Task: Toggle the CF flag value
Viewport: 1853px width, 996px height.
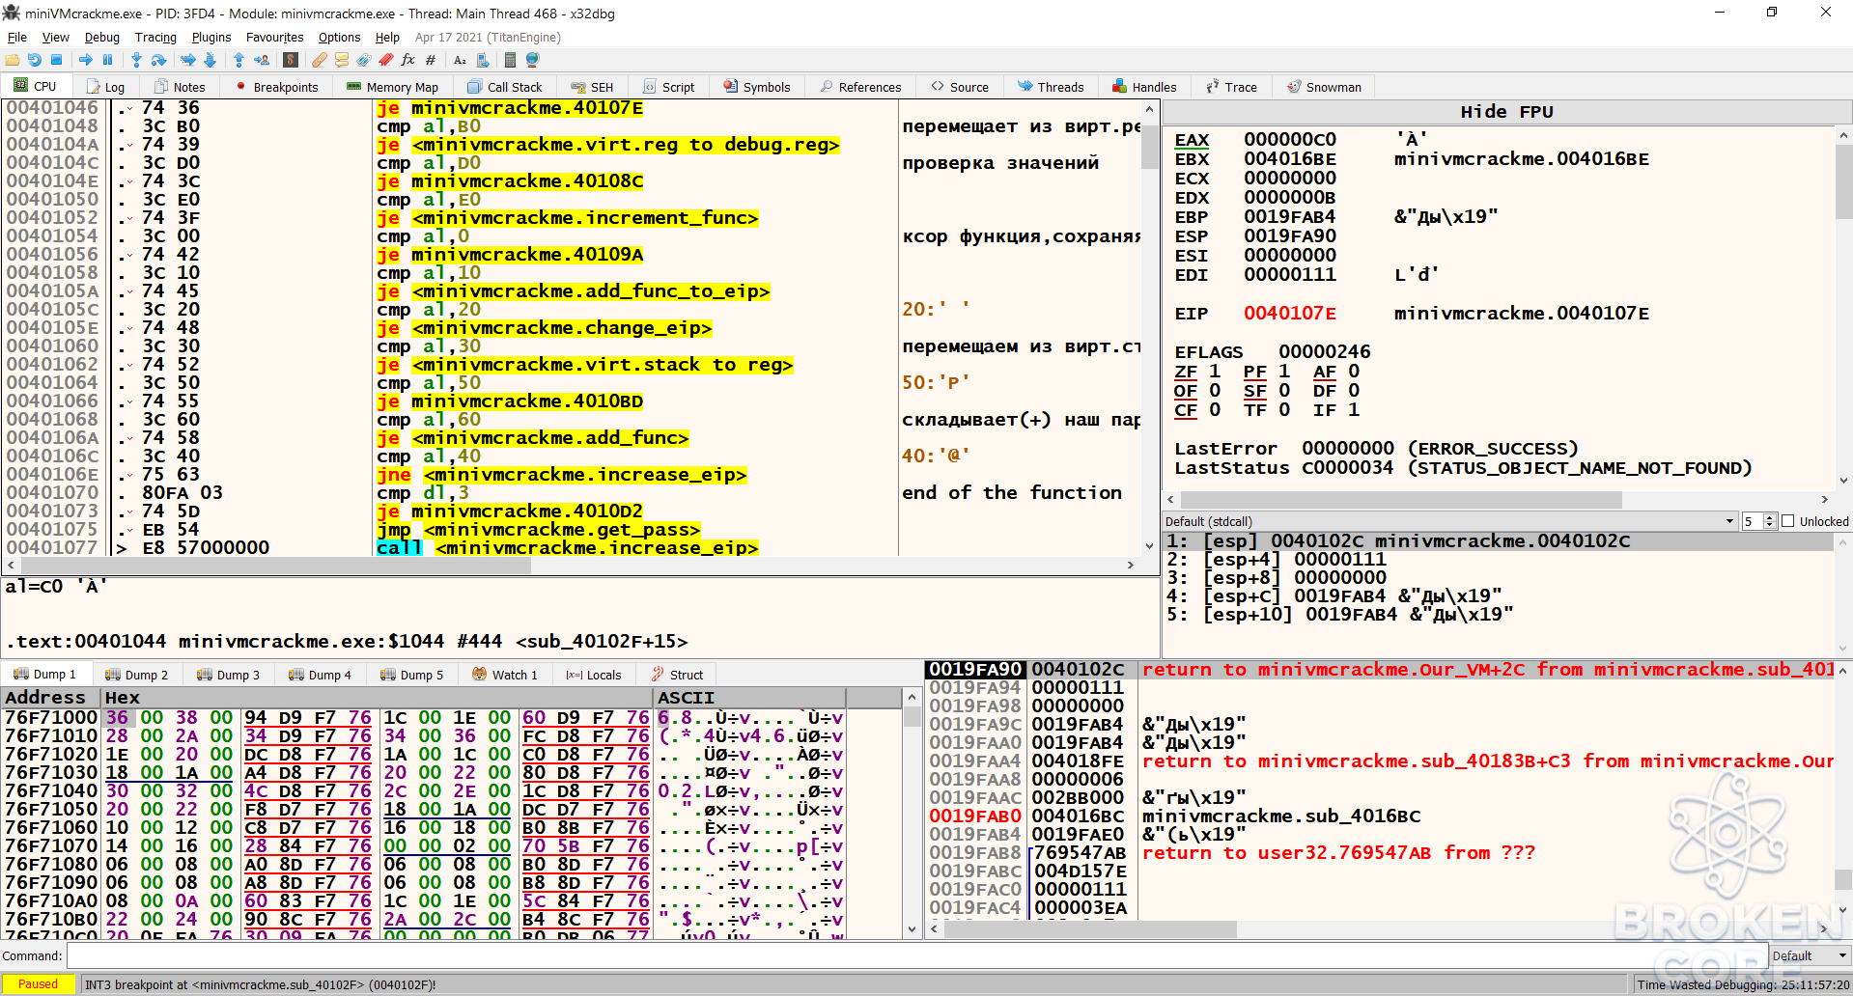Action: point(1215,410)
